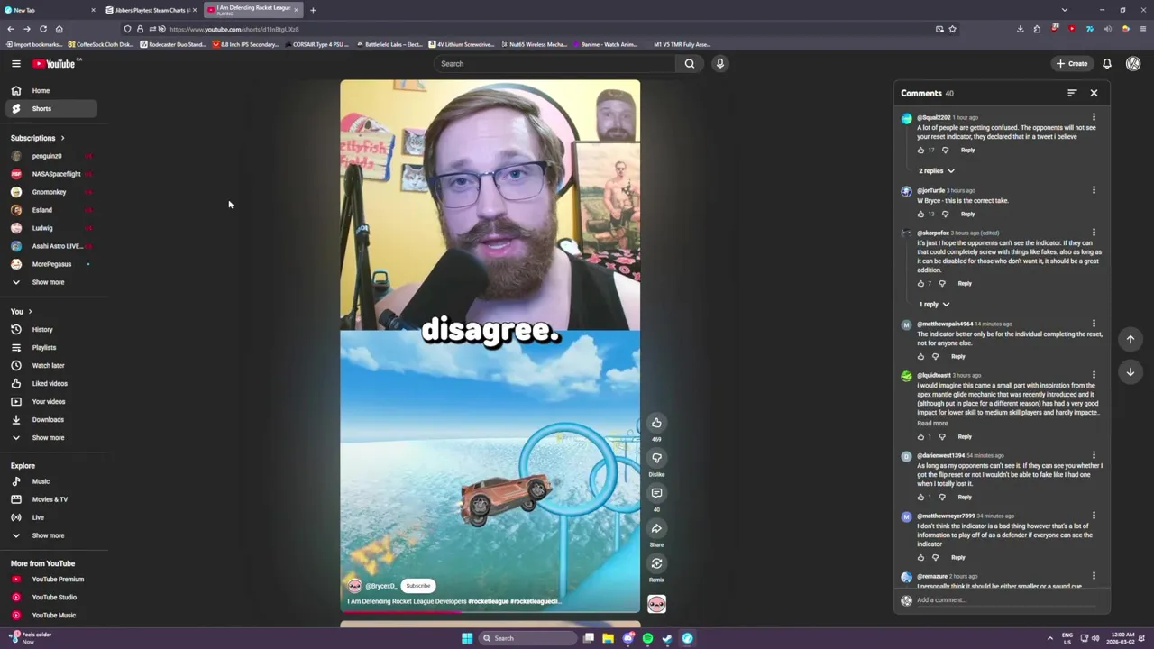Click the Add a comment field
1154x649 pixels.
click(1008, 599)
